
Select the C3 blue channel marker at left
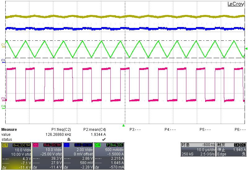coord(3,60)
